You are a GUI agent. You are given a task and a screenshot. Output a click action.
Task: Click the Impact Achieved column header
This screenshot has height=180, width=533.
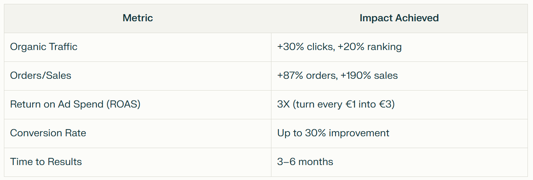pos(399,18)
